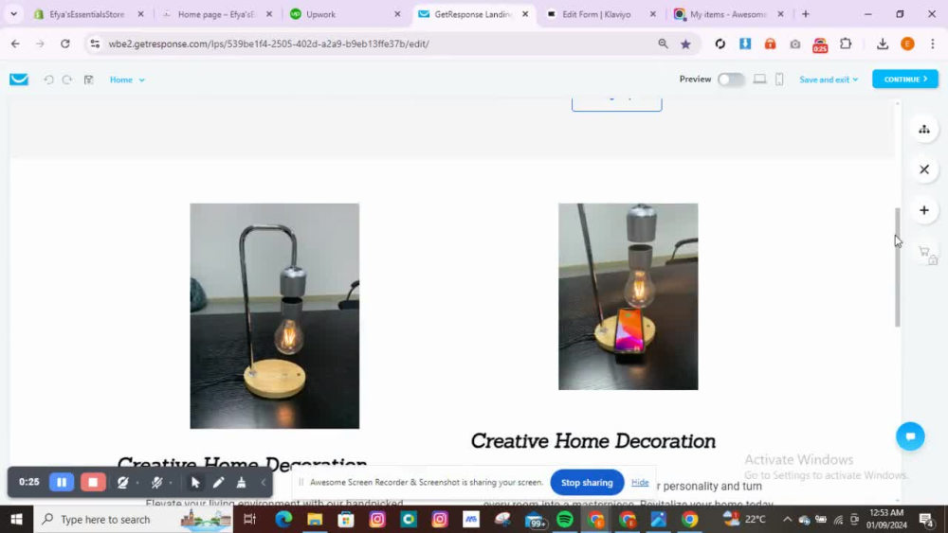This screenshot has width=948, height=533.
Task: Open the zoom magnifier in address bar
Action: pyautogui.click(x=664, y=44)
